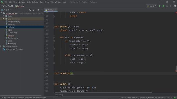
Task: Open the VCS menu
Action: click(52, 2)
